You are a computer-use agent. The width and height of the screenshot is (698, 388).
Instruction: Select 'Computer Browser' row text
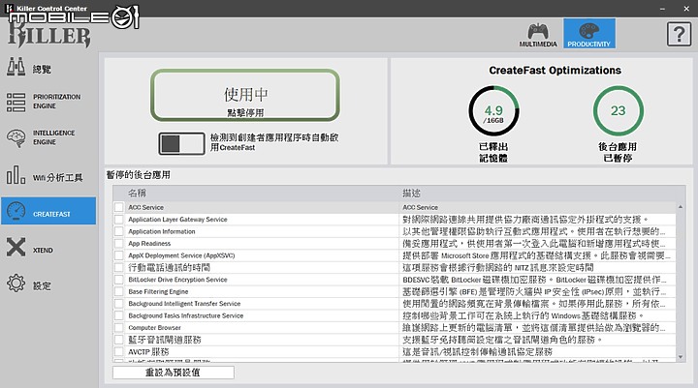154,327
